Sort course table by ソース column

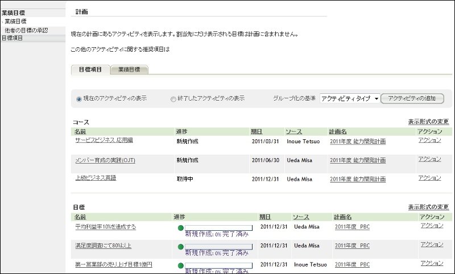293,132
